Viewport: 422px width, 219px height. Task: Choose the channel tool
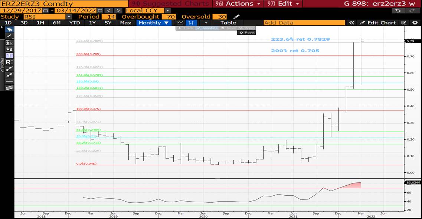tap(9, 88)
